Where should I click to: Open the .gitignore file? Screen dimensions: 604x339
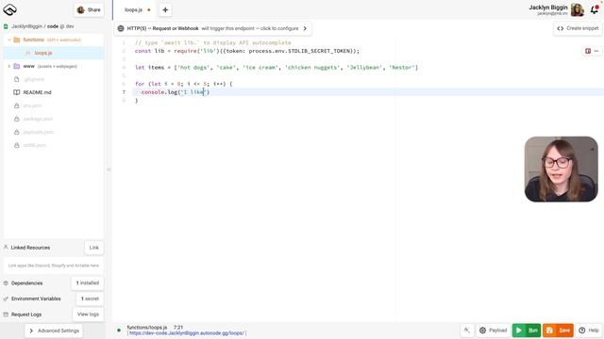[x=34, y=79]
